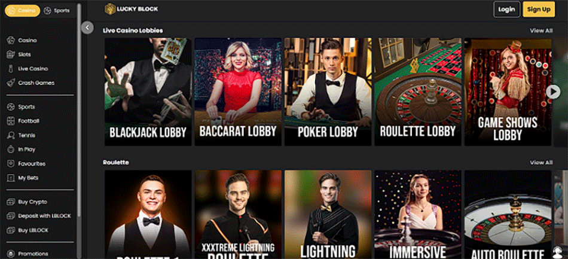Click the Football icon in sidebar

pos(11,121)
